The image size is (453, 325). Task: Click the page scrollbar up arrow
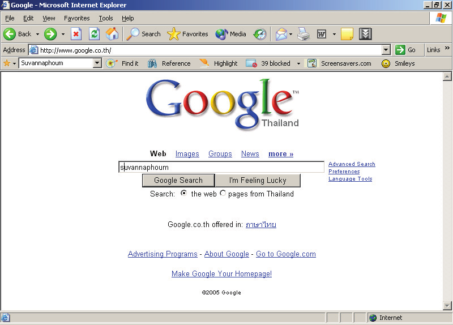[x=447, y=76]
